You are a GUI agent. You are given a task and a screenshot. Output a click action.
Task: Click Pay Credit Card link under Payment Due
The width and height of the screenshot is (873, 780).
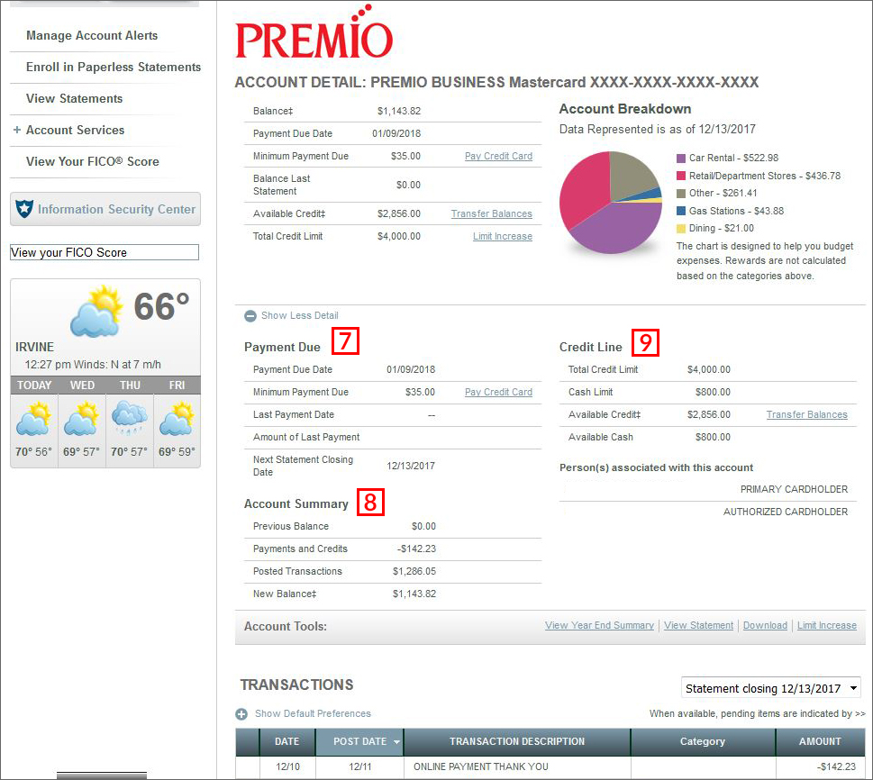498,393
